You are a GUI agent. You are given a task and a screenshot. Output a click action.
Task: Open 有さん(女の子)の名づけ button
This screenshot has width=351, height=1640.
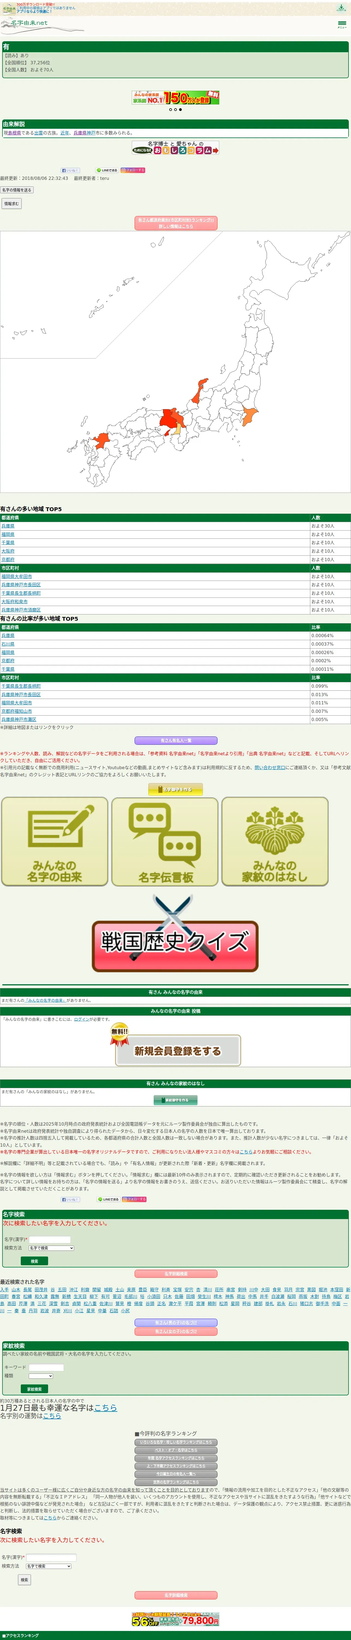176,1331
